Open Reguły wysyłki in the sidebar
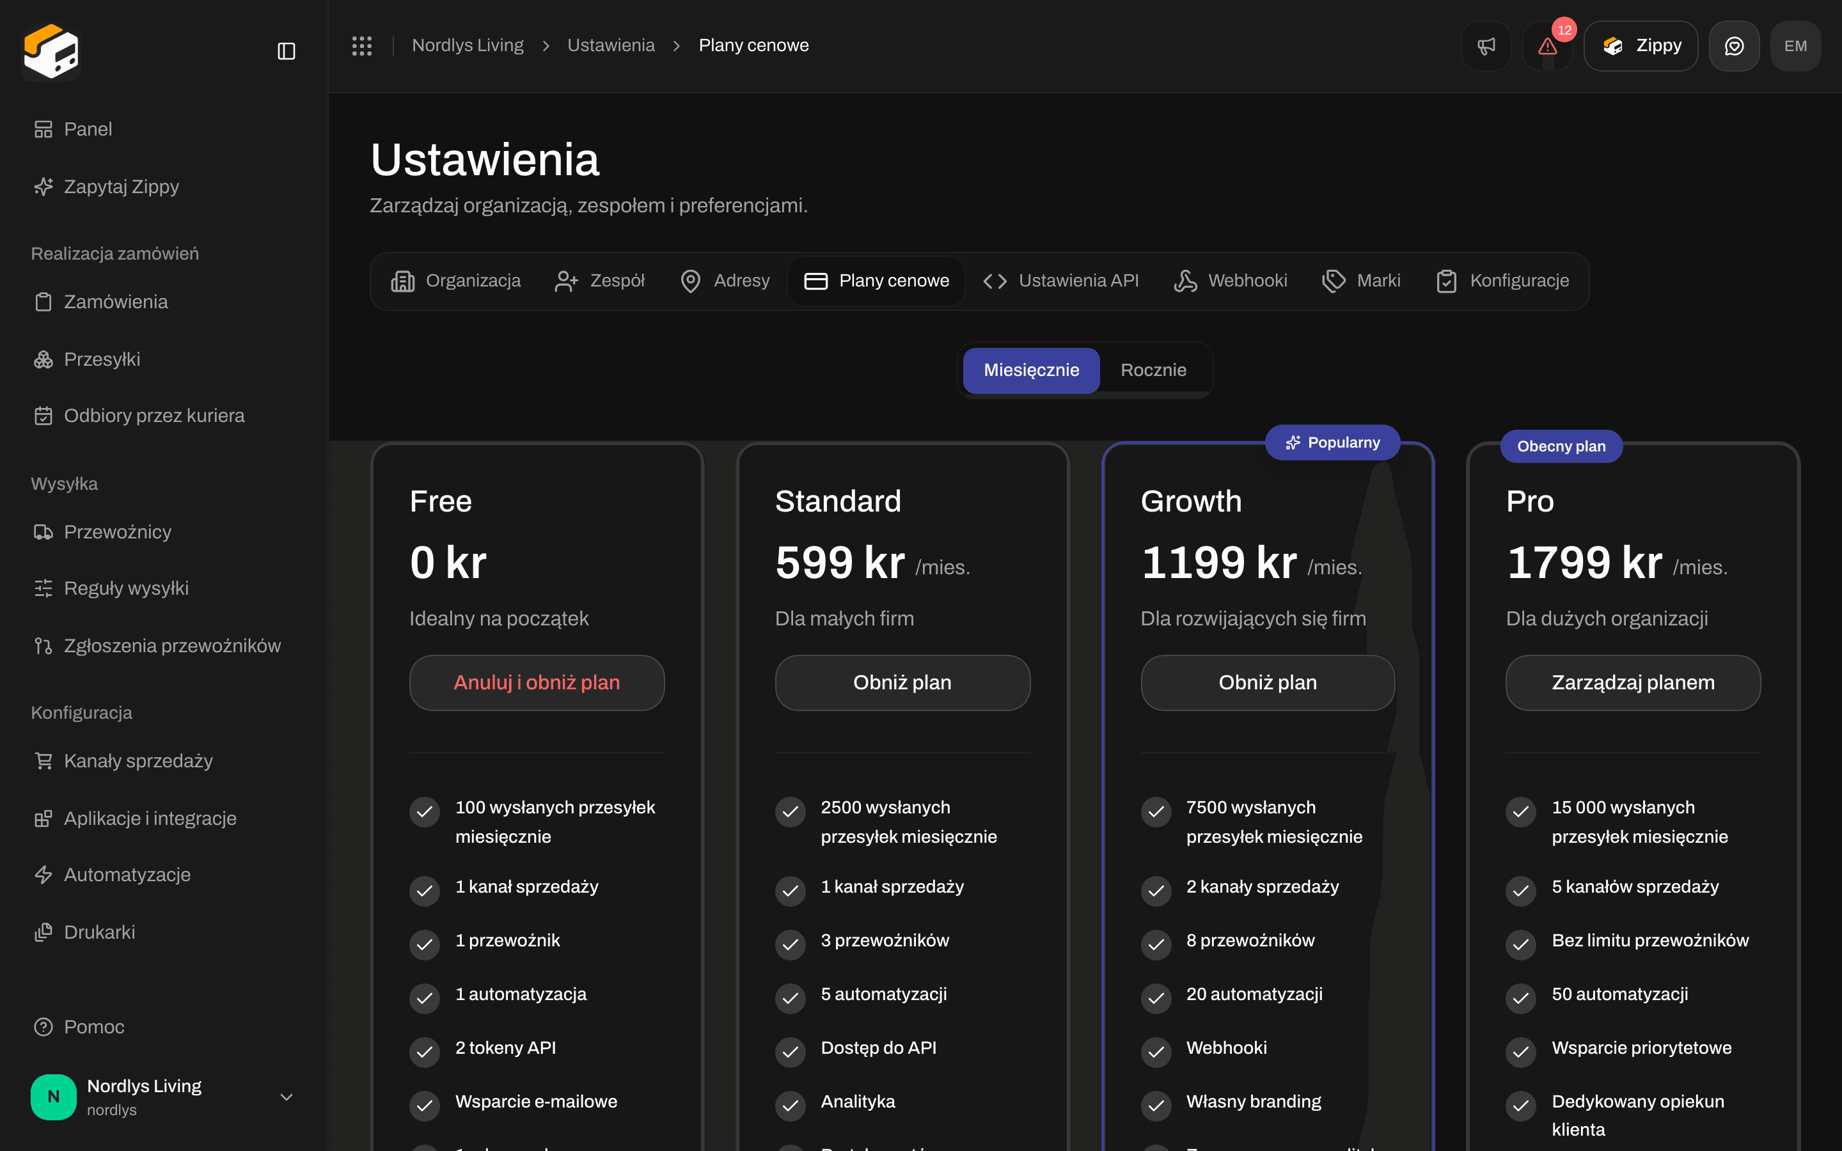 164,588
